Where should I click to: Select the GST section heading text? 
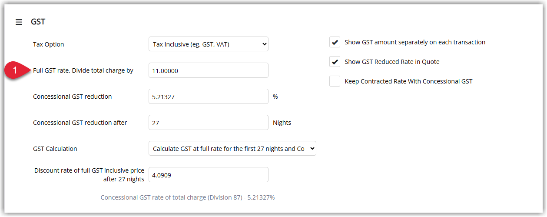tap(38, 22)
